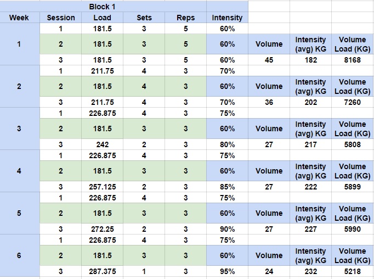Viewport: 374px width, 279px height.
Task: Select the volume load value 5218
Action: [x=352, y=271]
